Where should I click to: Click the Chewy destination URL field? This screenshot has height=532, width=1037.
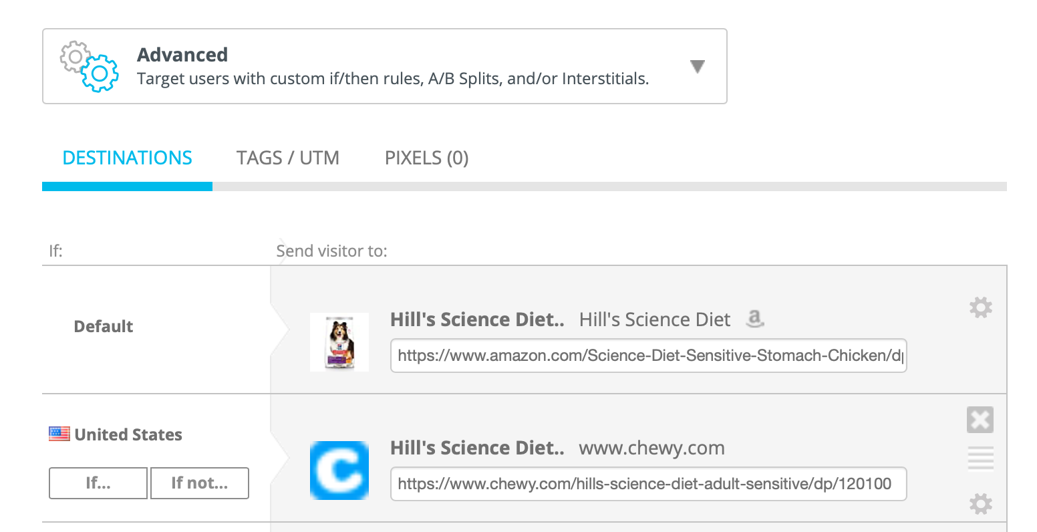coord(648,484)
